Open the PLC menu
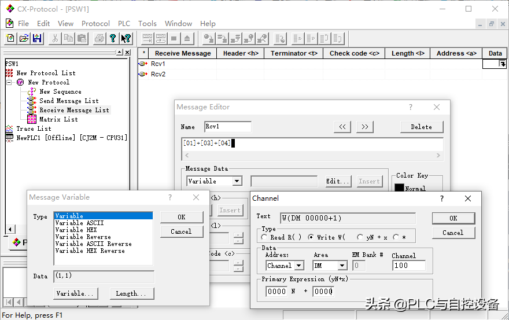 124,24
